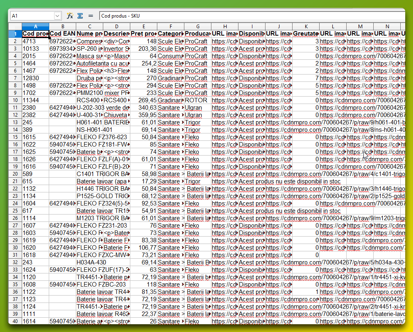This screenshot has width=413, height=332.
Task: Click the Sum (sigma) icon
Action: click(80, 16)
